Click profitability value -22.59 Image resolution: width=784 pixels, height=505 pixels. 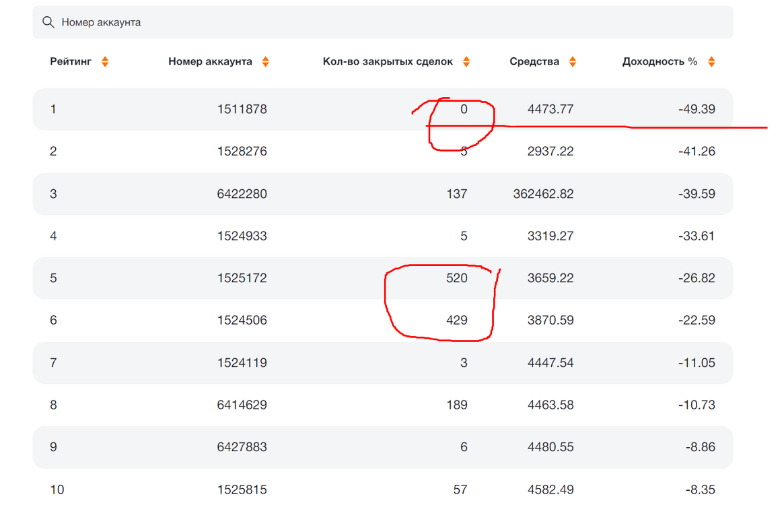(697, 320)
